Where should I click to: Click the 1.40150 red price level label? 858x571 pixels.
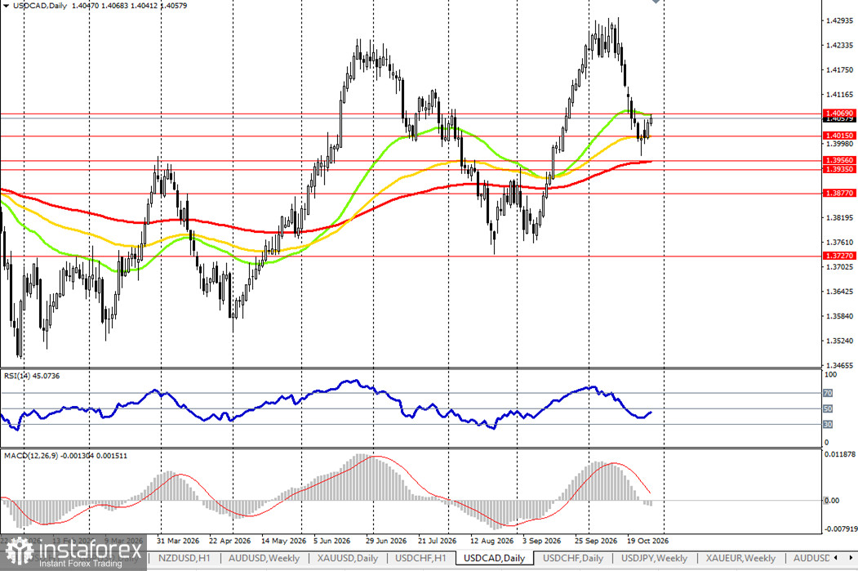839,136
